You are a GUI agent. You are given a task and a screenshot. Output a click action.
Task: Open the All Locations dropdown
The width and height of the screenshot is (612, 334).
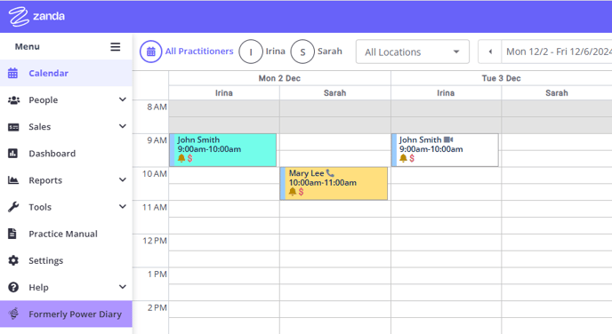(413, 52)
